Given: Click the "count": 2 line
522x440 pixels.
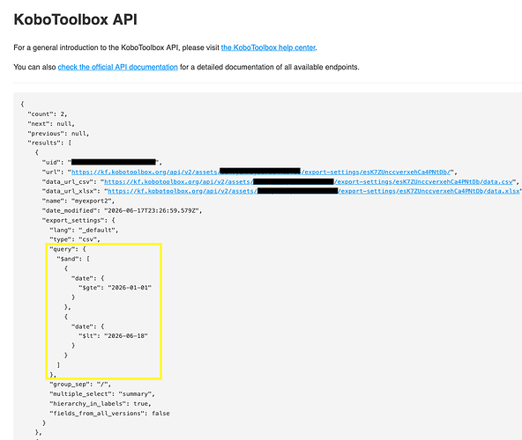Looking at the screenshot, I should pos(48,114).
